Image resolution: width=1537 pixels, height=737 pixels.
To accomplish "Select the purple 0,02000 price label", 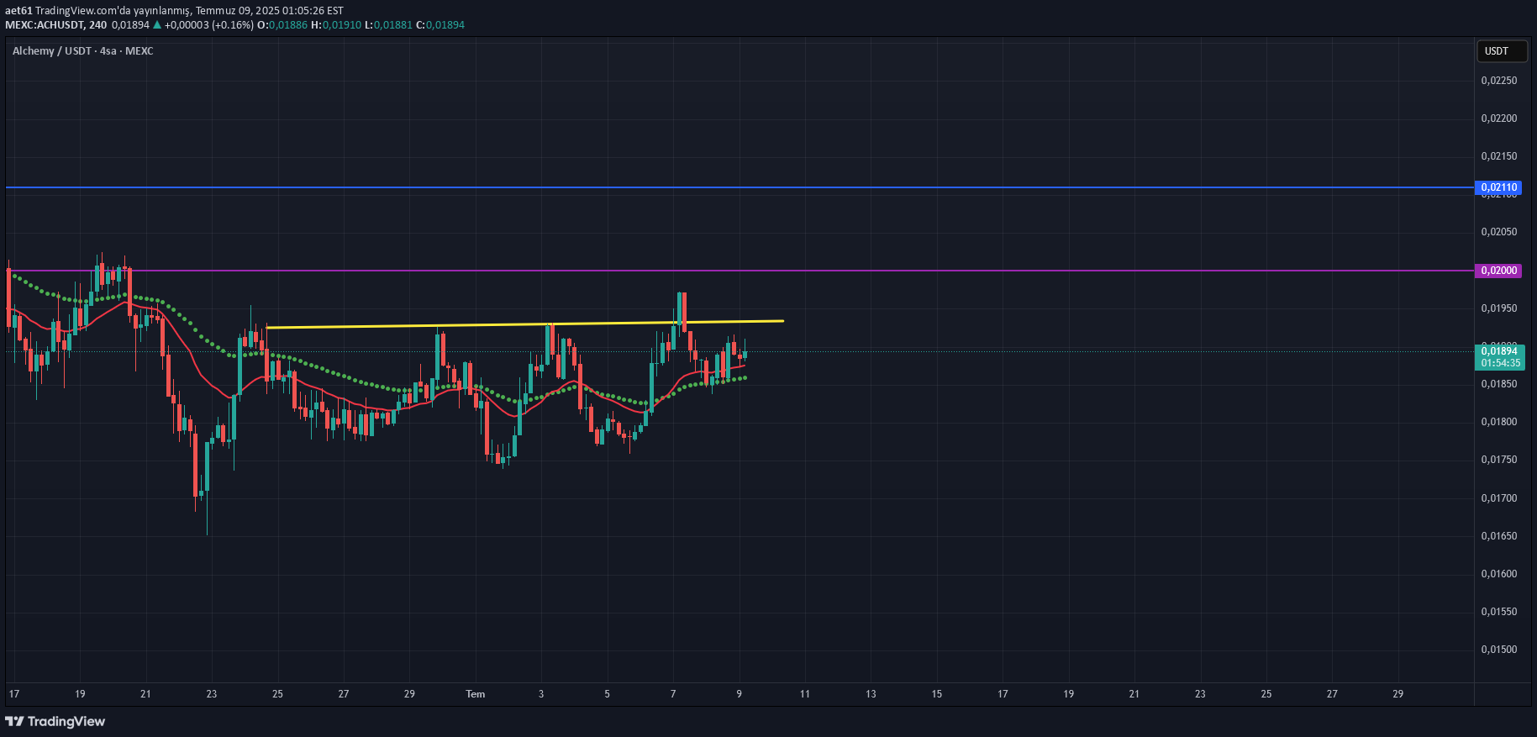I will coord(1498,271).
